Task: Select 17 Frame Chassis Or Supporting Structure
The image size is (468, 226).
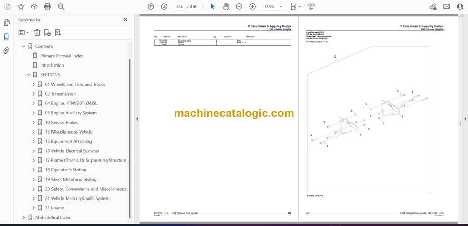Action: (x=85, y=161)
